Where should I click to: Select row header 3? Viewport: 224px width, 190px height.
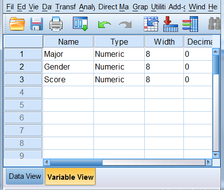(x=23, y=79)
